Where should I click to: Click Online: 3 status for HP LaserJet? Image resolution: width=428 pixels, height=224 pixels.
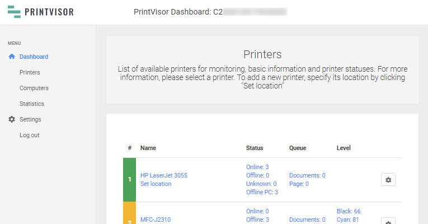[x=257, y=167]
